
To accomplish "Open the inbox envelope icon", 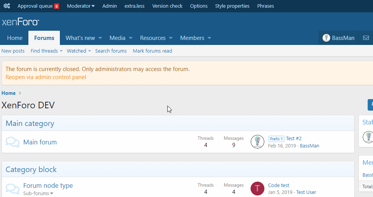I will 366,38.
